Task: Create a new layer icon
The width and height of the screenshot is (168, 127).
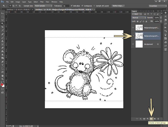Action: (x=155, y=119)
